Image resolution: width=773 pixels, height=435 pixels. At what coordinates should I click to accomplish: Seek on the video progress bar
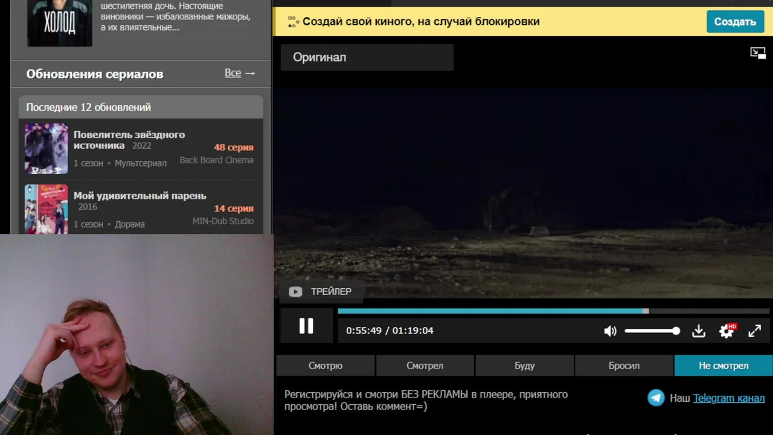point(554,311)
